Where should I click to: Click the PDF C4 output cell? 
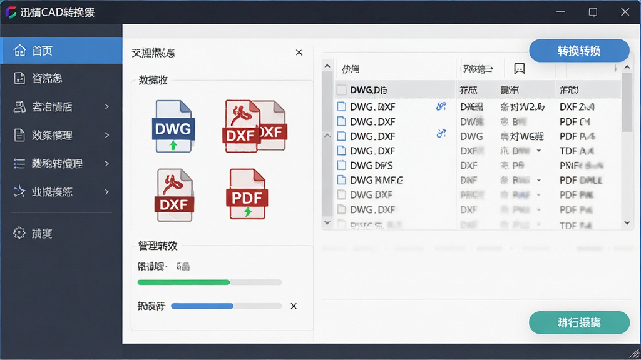pyautogui.click(x=575, y=122)
